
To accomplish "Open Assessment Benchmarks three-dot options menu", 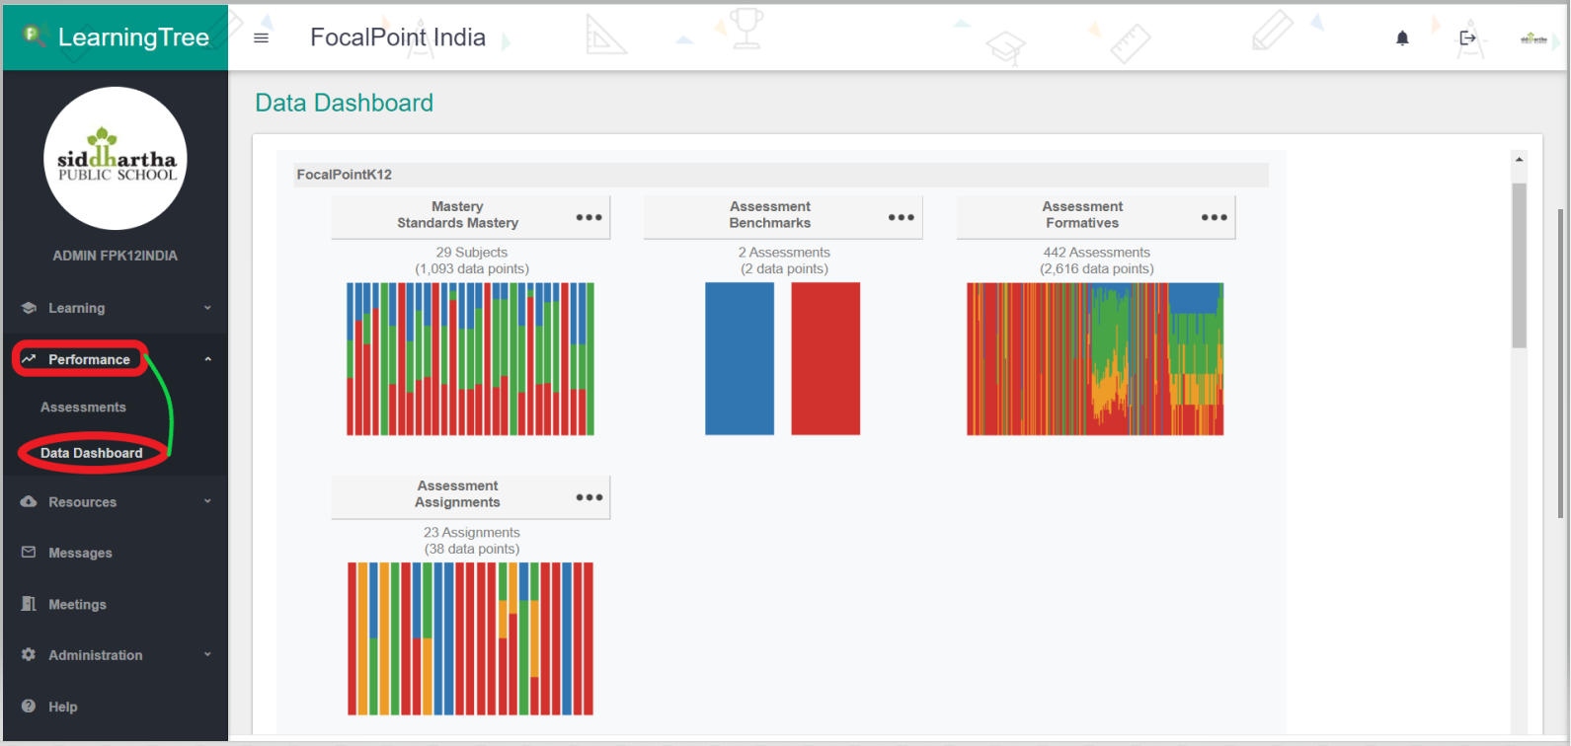I will tap(901, 217).
